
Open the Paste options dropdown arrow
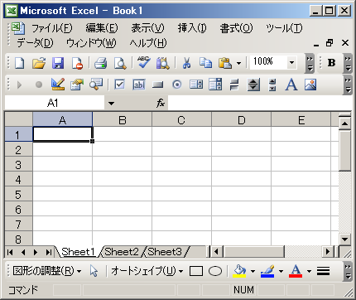[x=238, y=64]
